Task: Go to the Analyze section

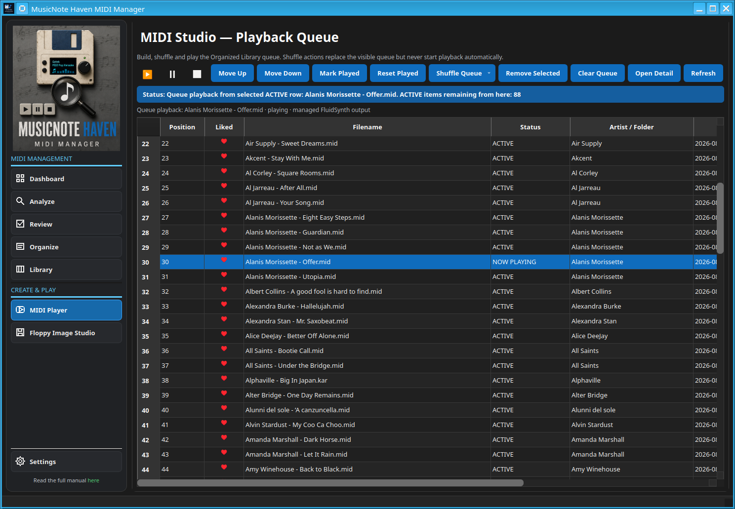Action: [66, 201]
